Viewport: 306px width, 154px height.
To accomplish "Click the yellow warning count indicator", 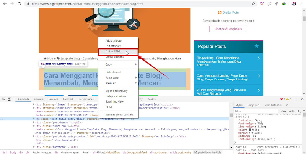I will click(289, 99).
